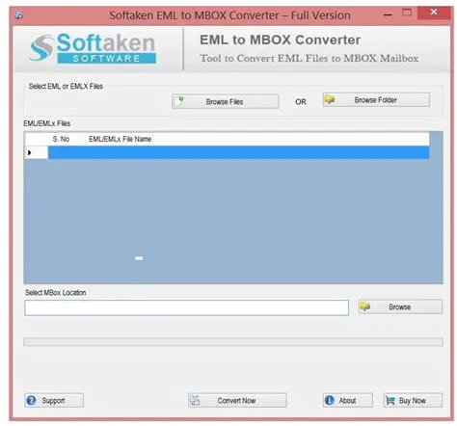
Task: Minimize the Softaken converter window
Action: (389, 14)
